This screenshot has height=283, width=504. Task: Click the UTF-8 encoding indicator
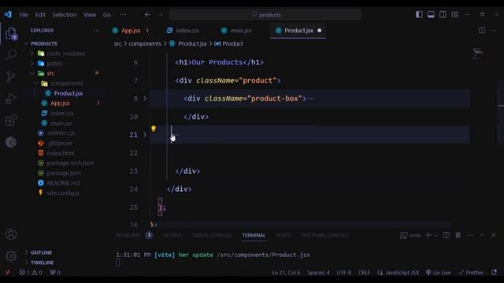343,273
